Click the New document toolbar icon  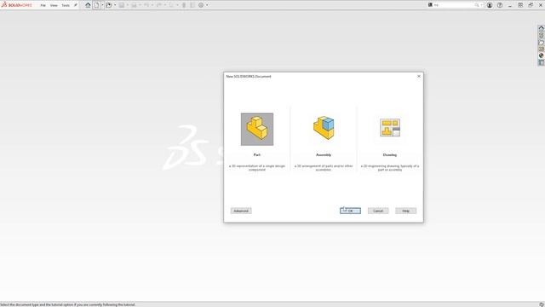coord(96,5)
